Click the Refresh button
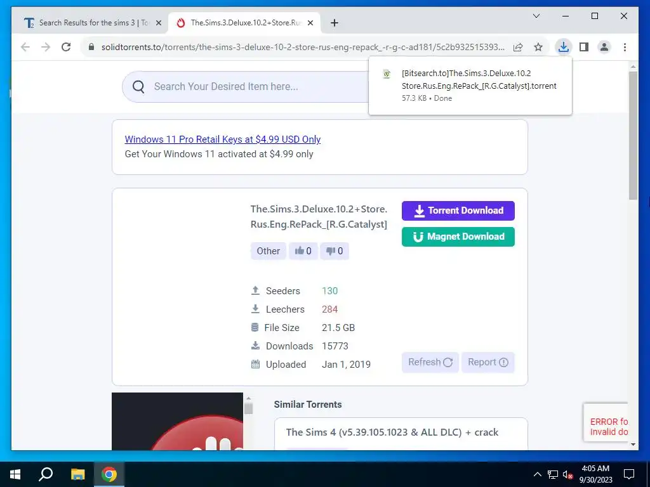 (430, 362)
